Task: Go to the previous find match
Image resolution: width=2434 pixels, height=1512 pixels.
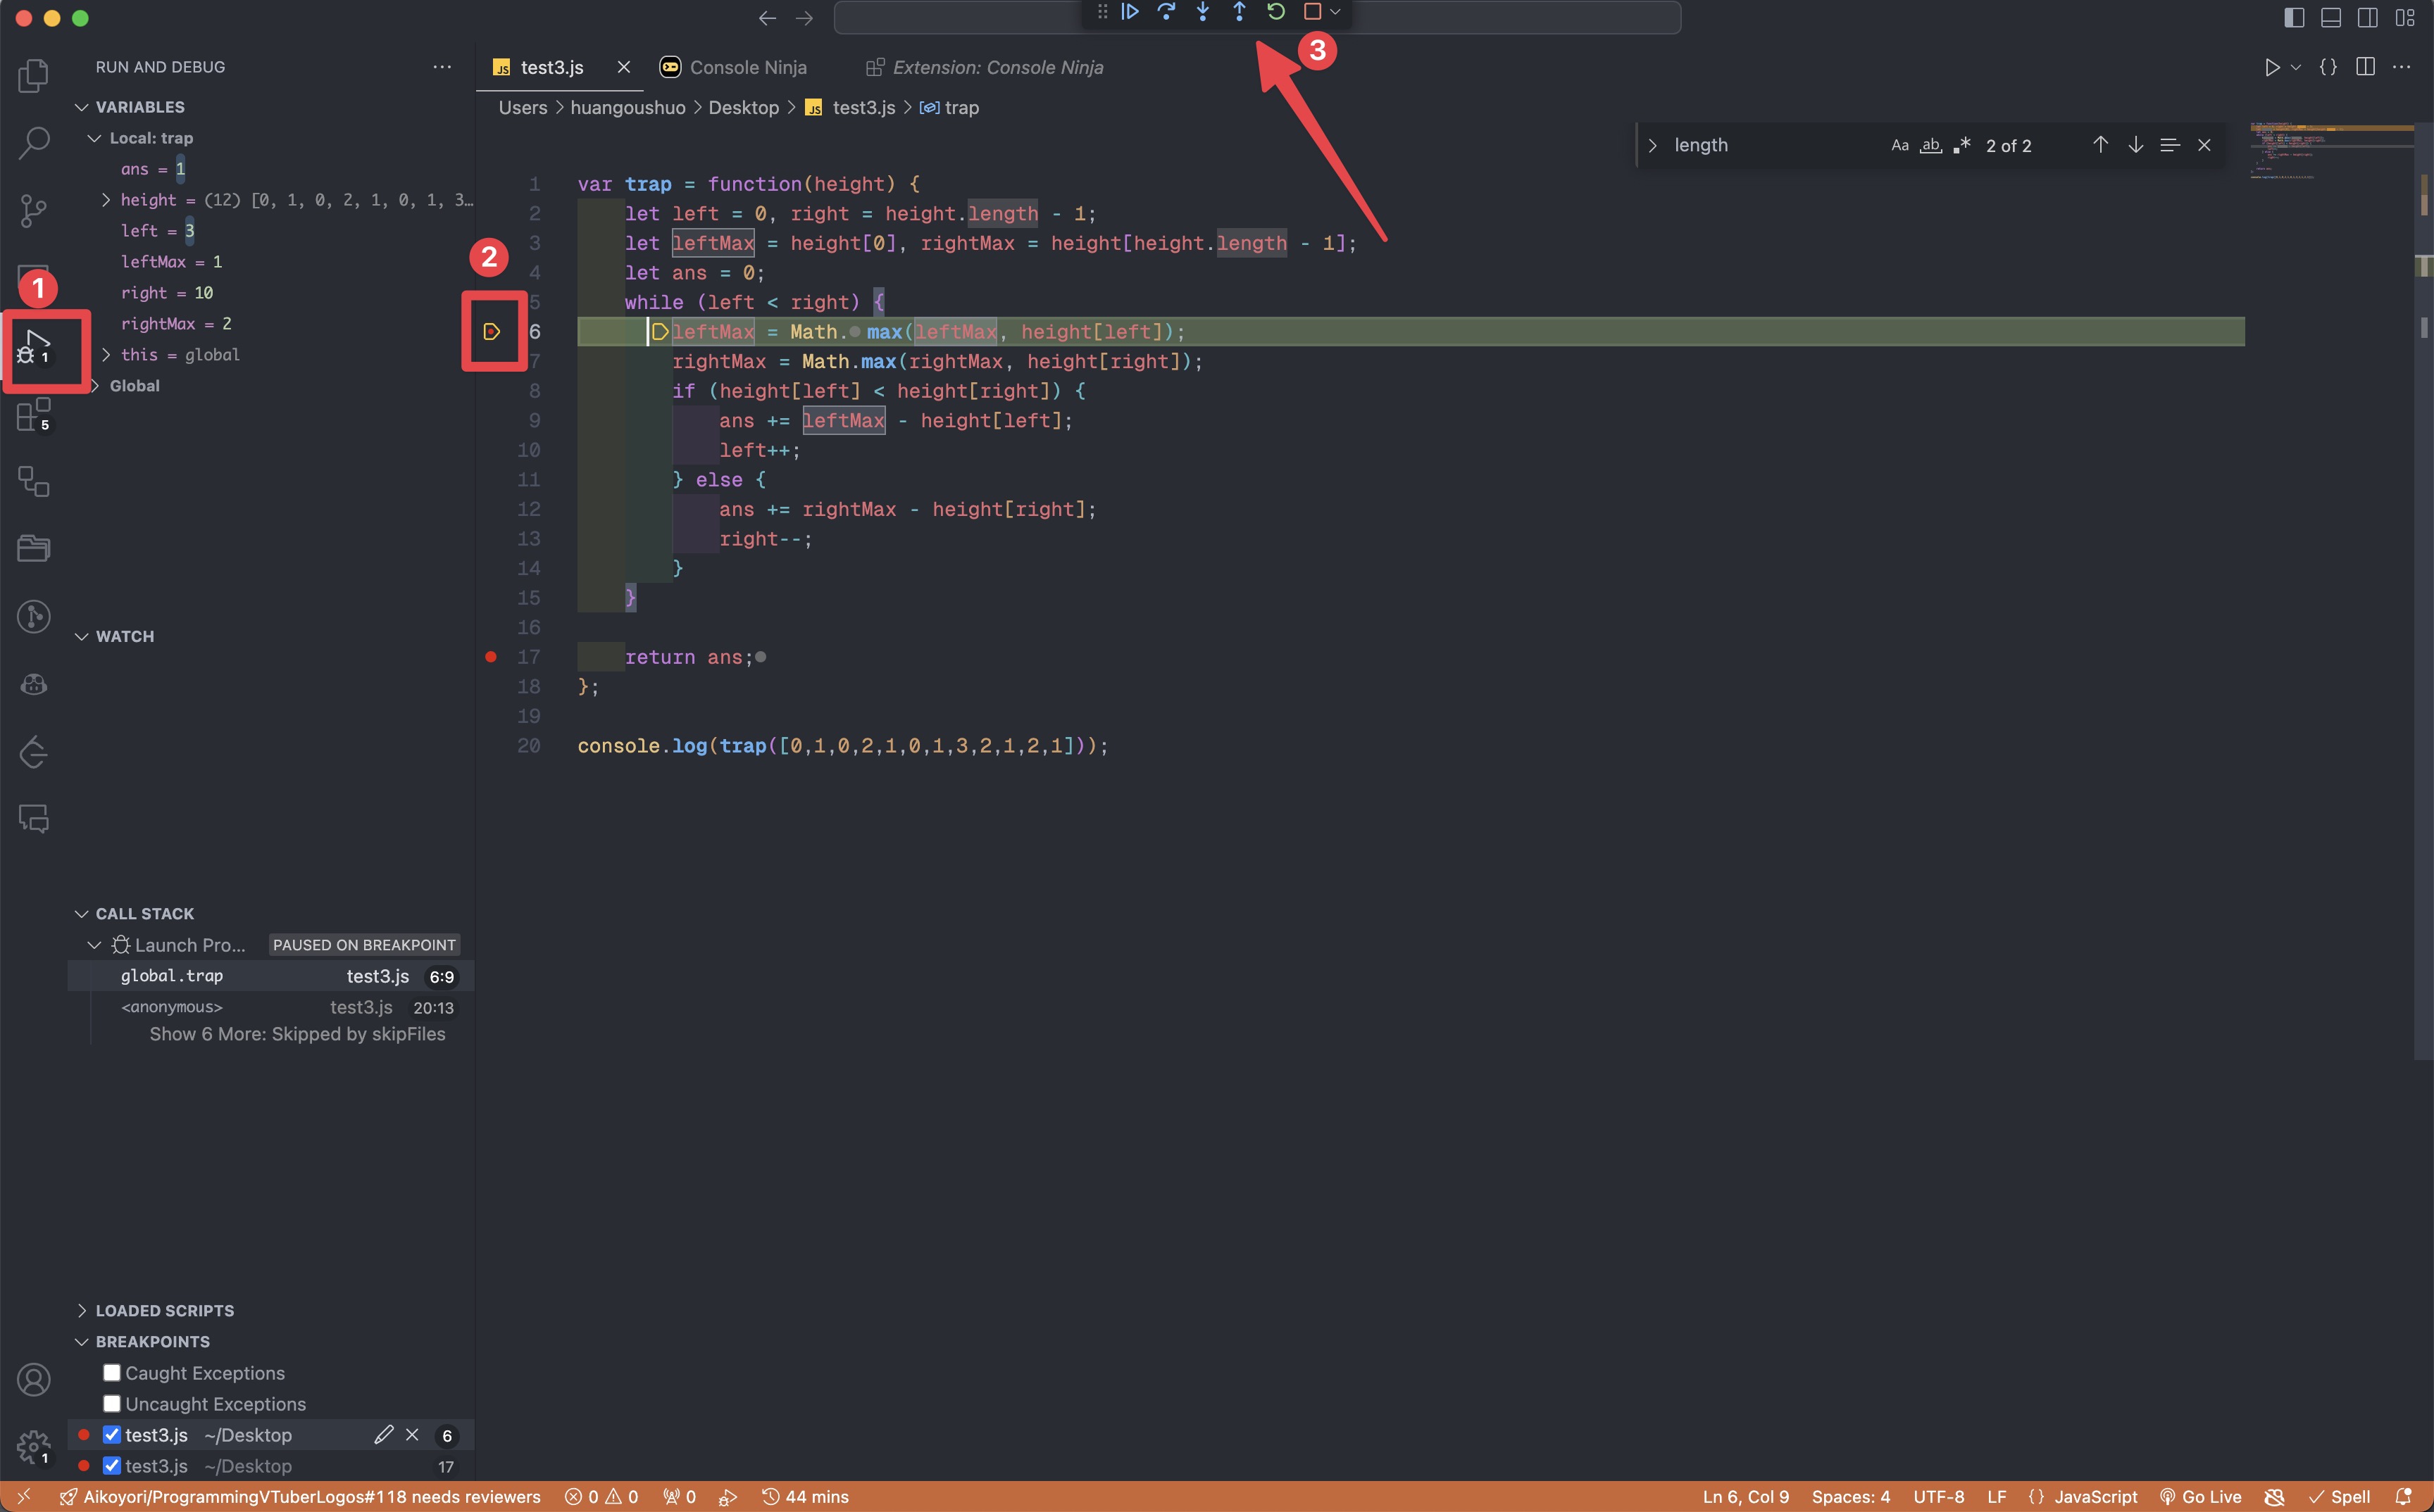Action: (x=2101, y=145)
